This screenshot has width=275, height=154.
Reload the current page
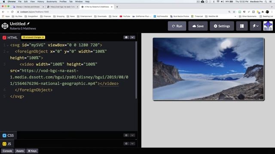[12, 12]
